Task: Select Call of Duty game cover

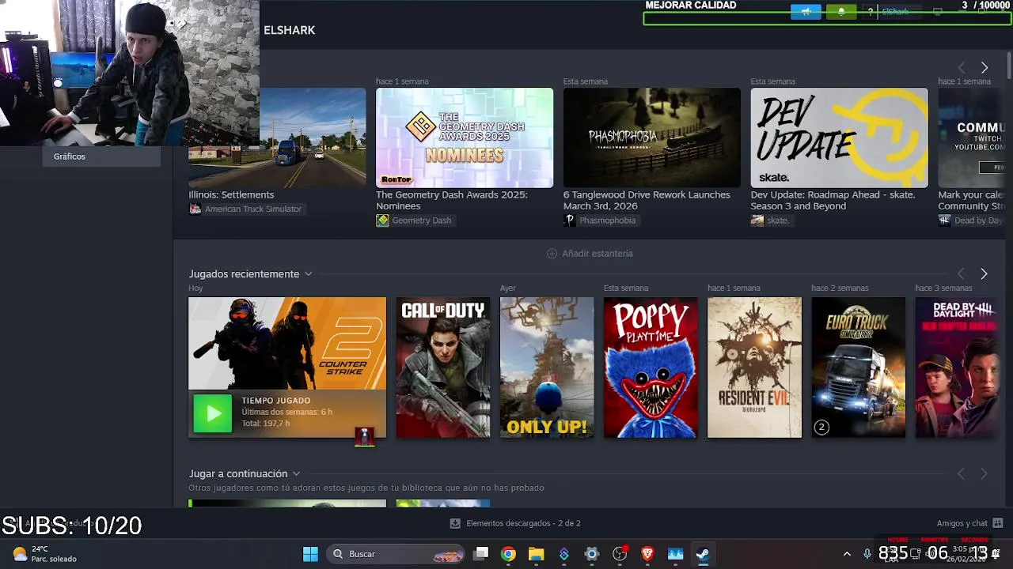Action: pos(443,367)
